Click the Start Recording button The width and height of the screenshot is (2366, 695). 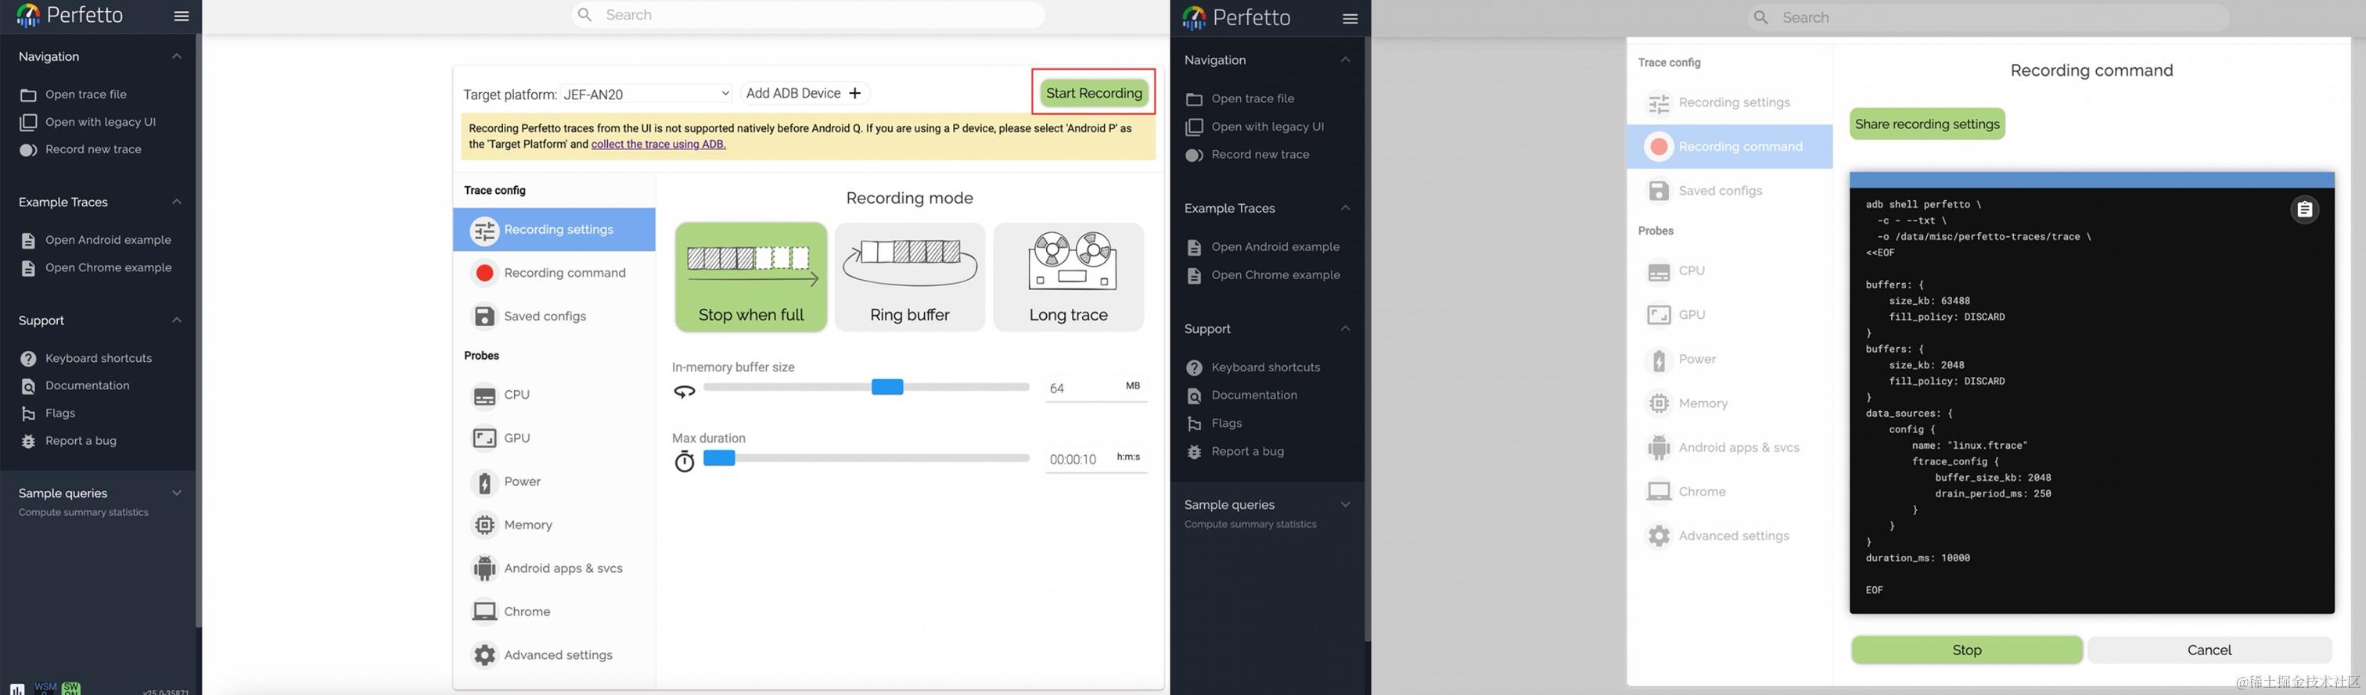(x=1093, y=93)
